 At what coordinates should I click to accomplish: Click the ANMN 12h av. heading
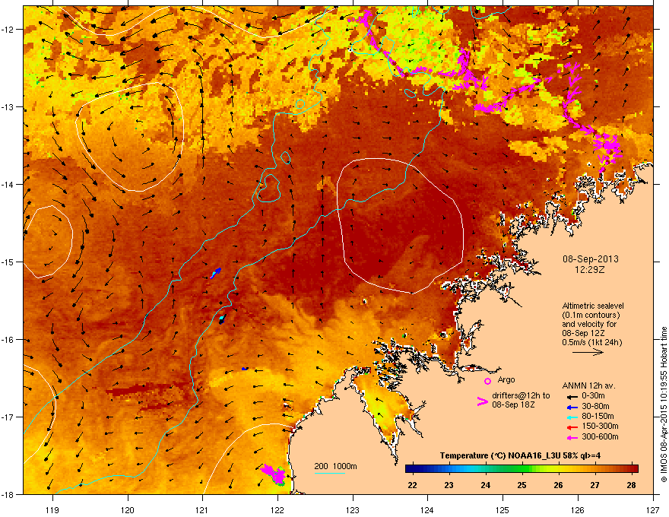(588, 385)
